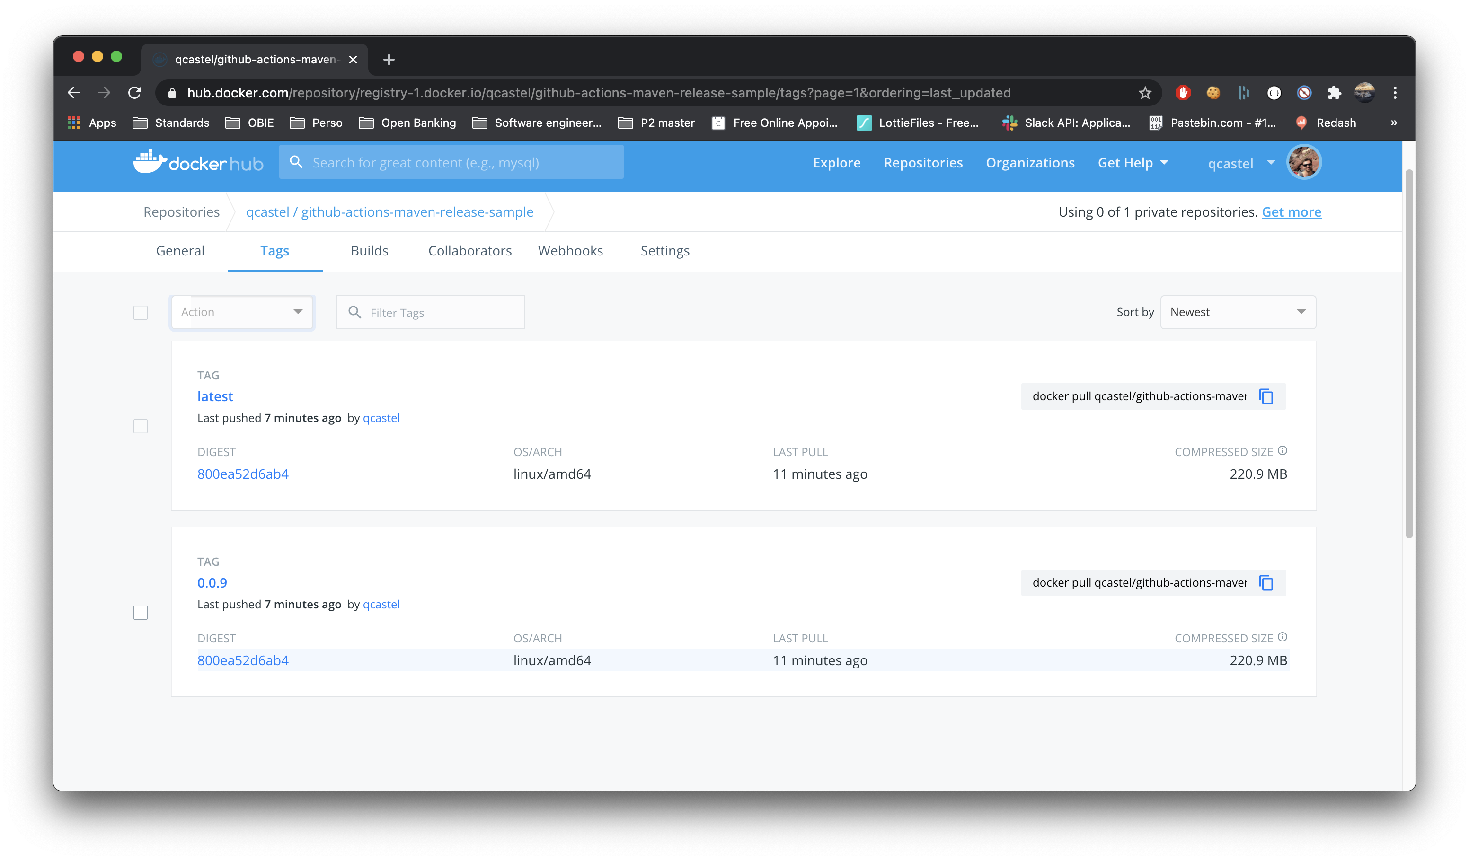Open the Builds tab
This screenshot has height=861, width=1469.
click(369, 250)
